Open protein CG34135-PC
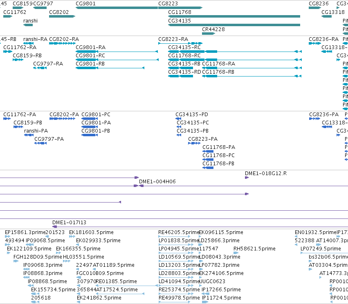The width and height of the screenshot is (348, 304). 193,123
